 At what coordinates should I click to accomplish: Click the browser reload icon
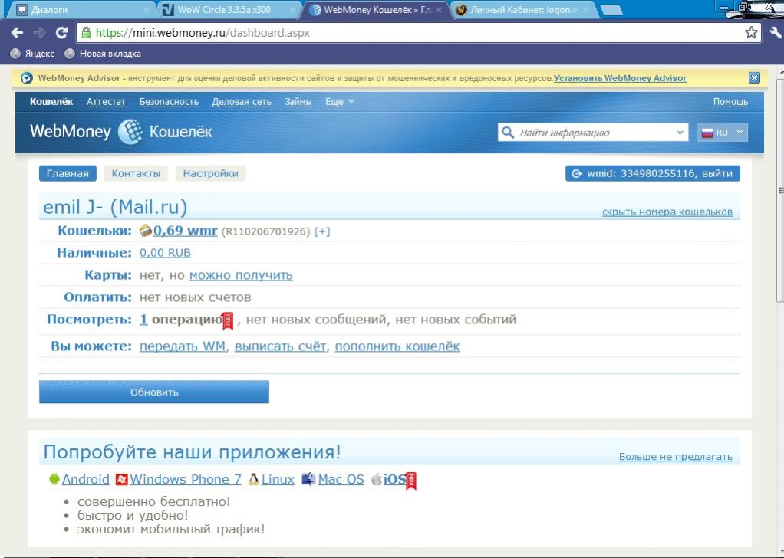(x=62, y=34)
